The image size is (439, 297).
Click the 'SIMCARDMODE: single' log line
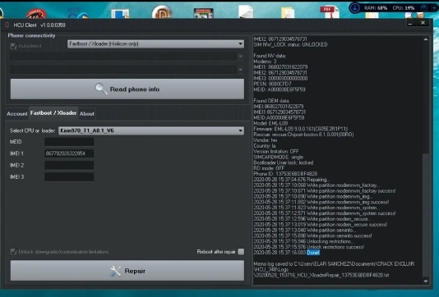coord(279,157)
